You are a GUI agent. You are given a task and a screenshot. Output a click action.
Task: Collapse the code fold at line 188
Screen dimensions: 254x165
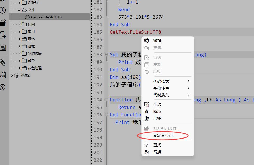click(x=106, y=55)
